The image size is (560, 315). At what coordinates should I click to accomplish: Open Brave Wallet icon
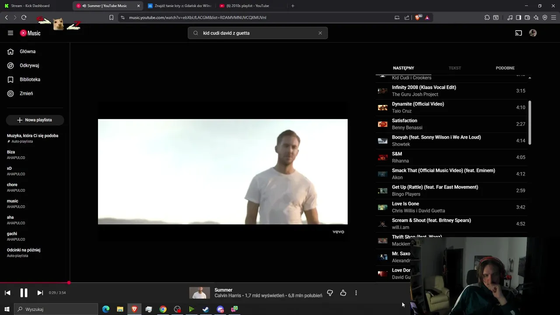(x=527, y=17)
